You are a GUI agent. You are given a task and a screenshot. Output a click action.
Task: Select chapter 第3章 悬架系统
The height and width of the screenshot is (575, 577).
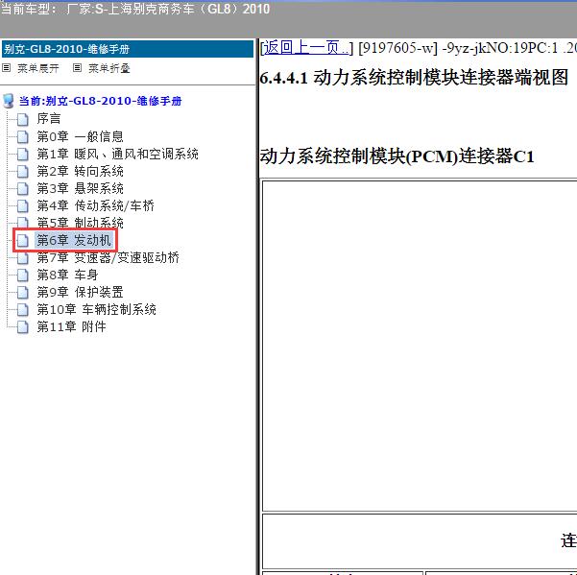tap(81, 188)
